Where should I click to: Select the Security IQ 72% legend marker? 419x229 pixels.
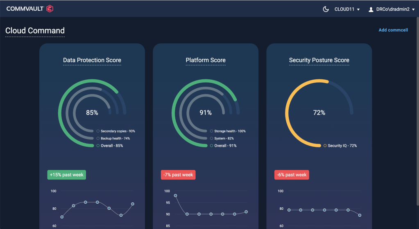325,146
